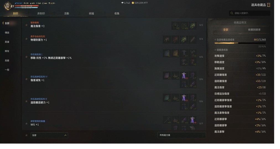Image resolution: width=280 pixels, height=149 pixels.
Task: Select the 依類別排序 sort option
Action: [254, 30]
